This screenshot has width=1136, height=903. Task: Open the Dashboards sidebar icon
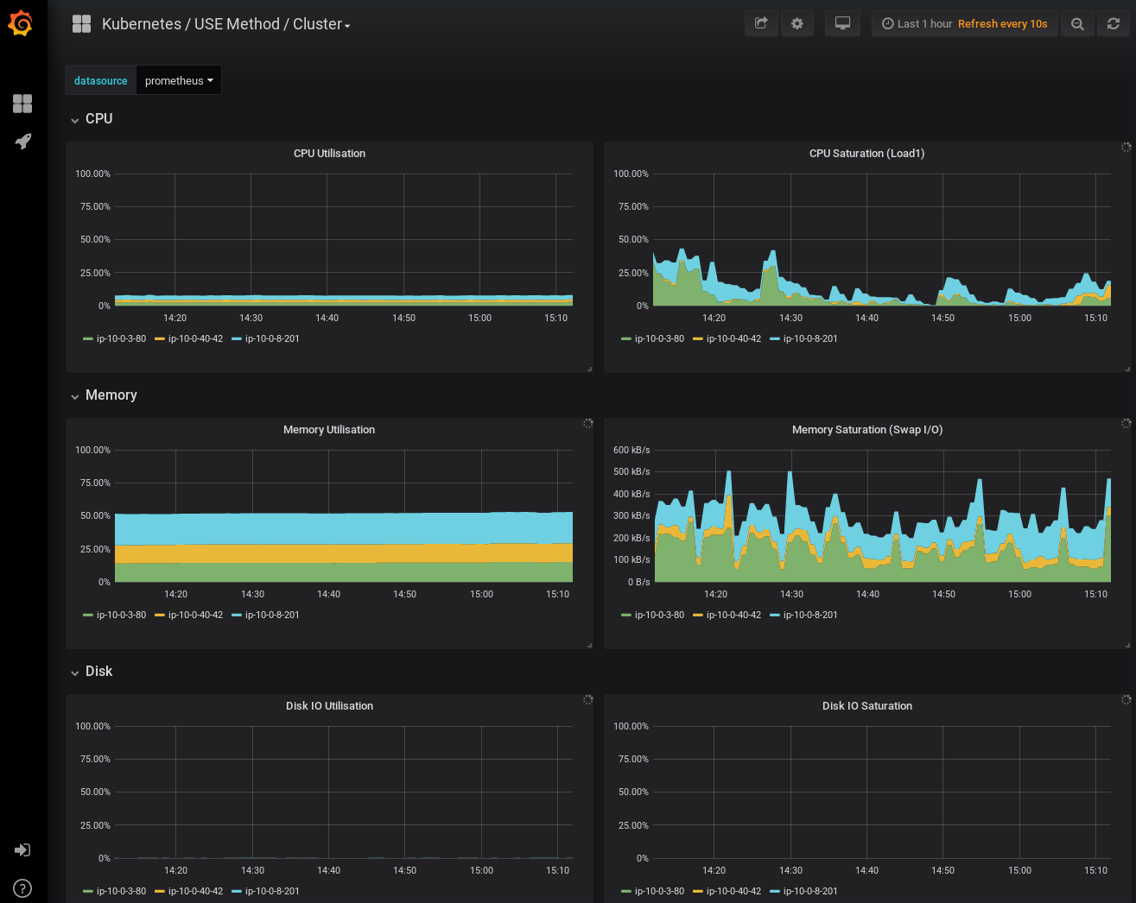[22, 104]
